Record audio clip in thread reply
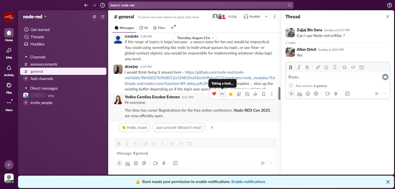The width and height of the screenshot is (395, 189). tap(336, 94)
